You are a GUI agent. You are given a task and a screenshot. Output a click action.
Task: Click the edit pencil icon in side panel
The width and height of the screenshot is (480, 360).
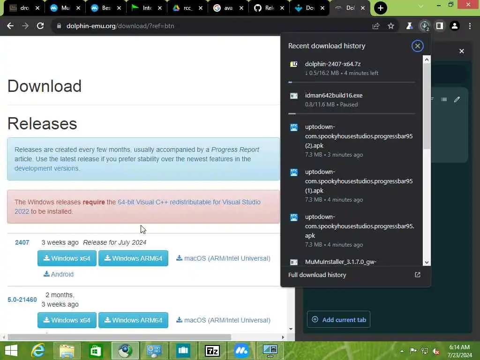(457, 99)
